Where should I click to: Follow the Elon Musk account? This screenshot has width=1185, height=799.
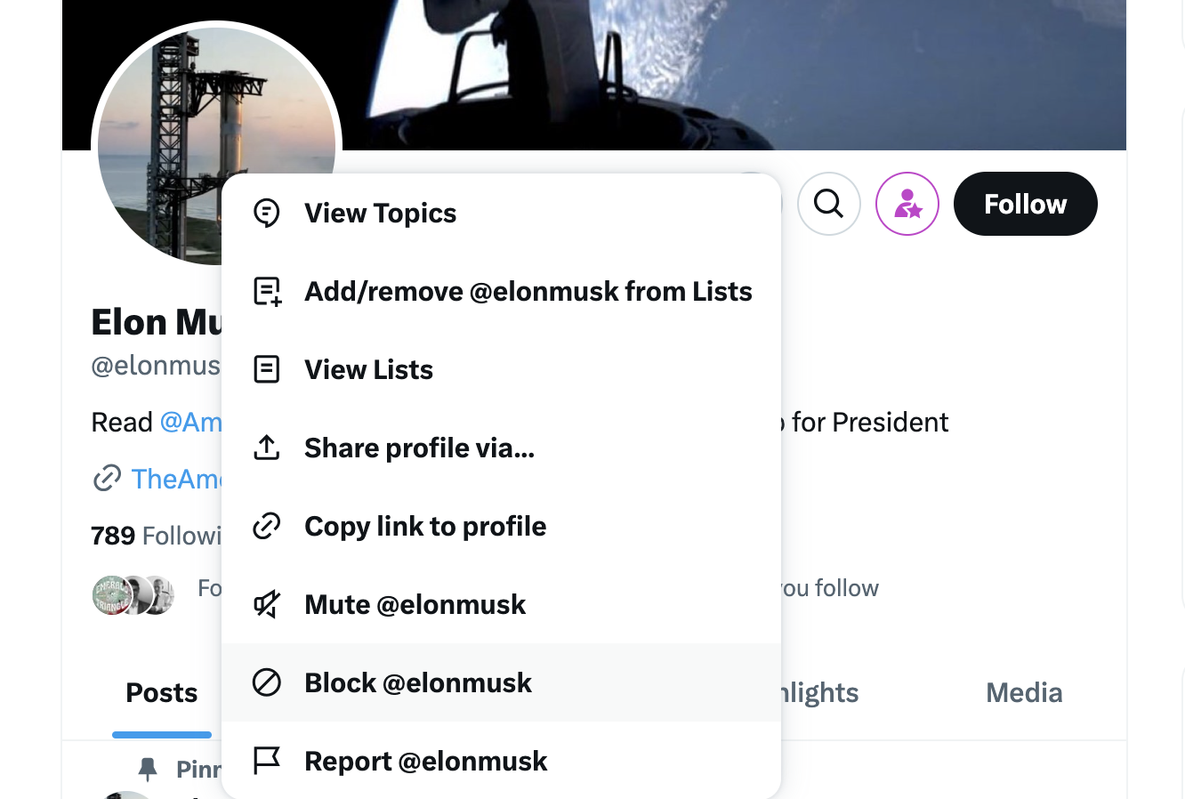click(x=1026, y=204)
